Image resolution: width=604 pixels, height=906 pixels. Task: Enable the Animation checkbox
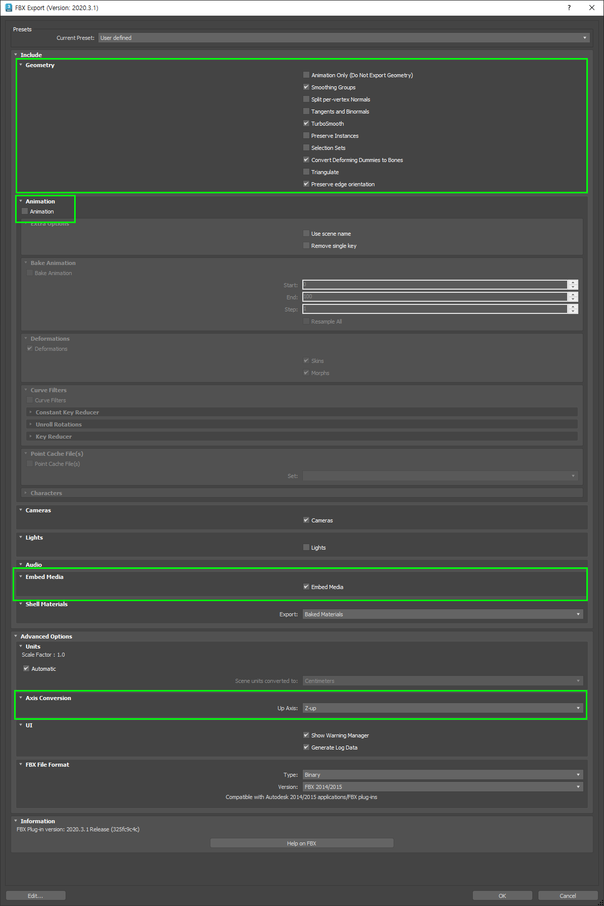pos(25,211)
